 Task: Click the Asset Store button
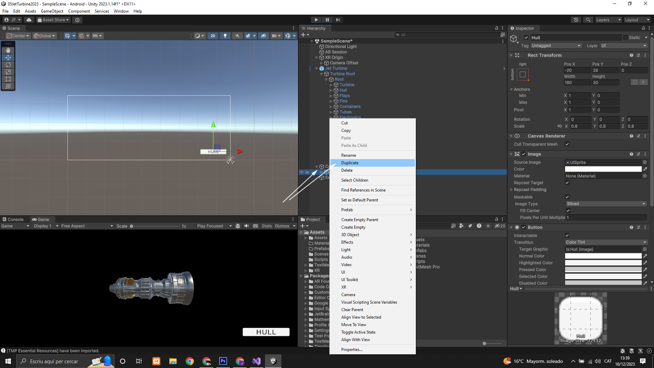[x=53, y=20]
